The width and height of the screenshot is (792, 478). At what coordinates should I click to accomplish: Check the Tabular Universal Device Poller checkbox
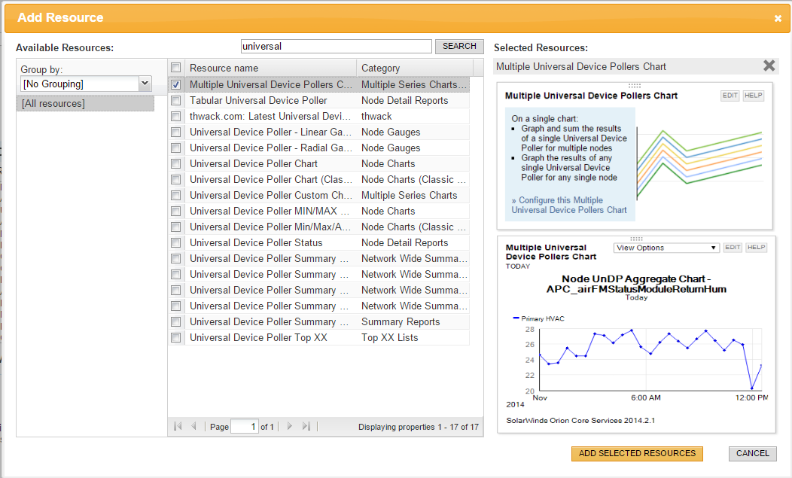(x=175, y=101)
